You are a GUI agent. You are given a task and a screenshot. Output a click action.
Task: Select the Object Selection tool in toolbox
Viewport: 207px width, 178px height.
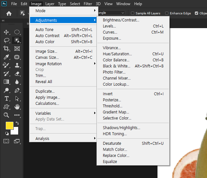click(17, 40)
